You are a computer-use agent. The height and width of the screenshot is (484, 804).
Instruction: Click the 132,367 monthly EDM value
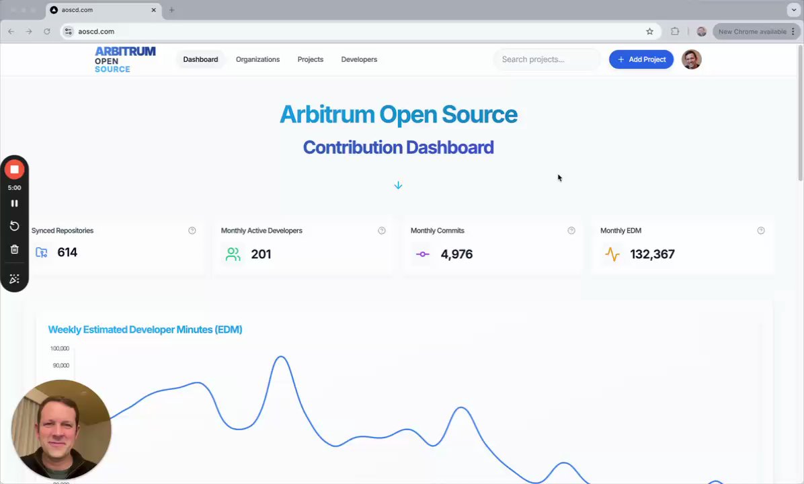[x=652, y=254]
